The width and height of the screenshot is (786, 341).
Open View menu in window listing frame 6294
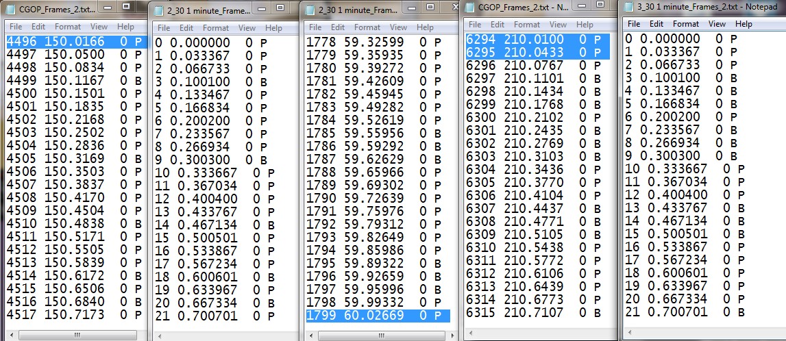click(558, 25)
